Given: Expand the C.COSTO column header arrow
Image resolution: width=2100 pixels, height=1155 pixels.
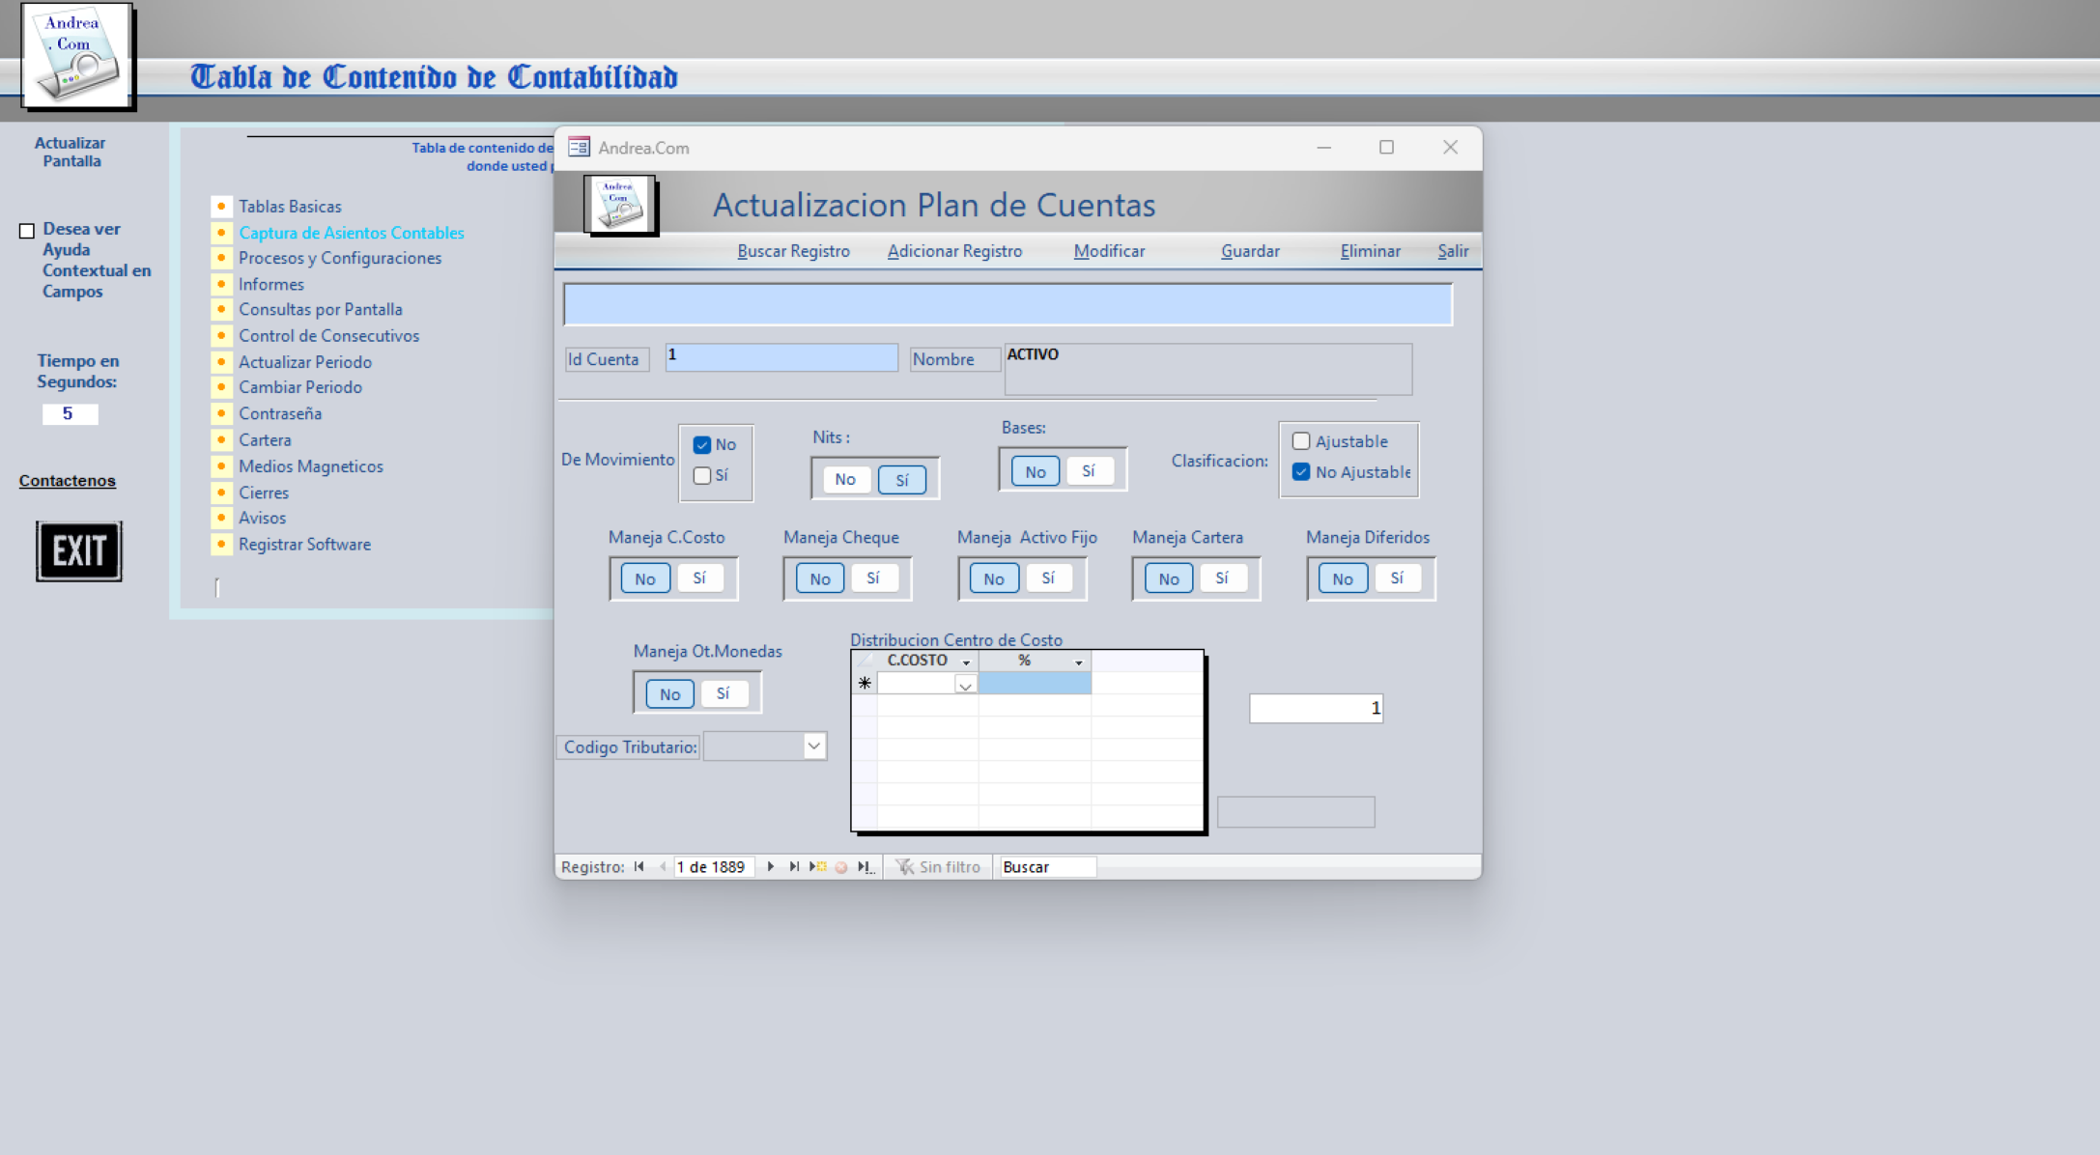Looking at the screenshot, I should click(966, 662).
